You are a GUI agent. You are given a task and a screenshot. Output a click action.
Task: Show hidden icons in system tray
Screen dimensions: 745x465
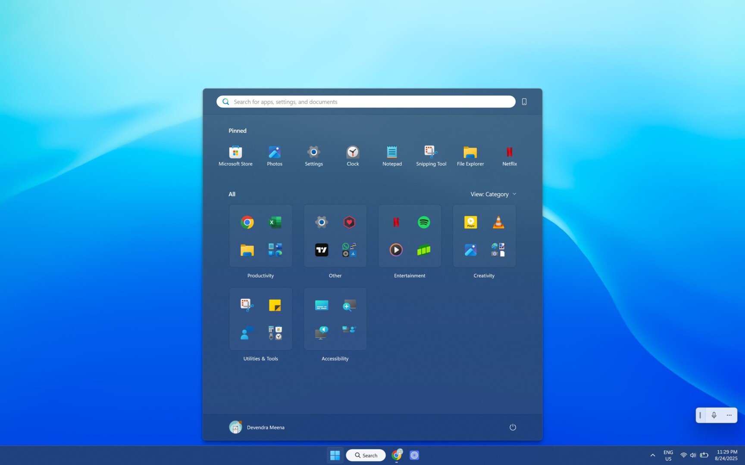coord(653,455)
